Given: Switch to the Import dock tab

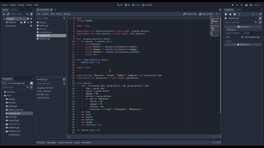Looking at the screenshot, I should coord(14,10).
